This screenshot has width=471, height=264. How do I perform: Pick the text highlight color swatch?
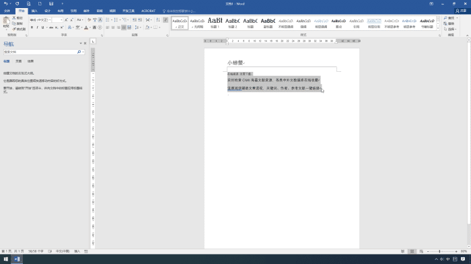pyautogui.click(x=78, y=28)
